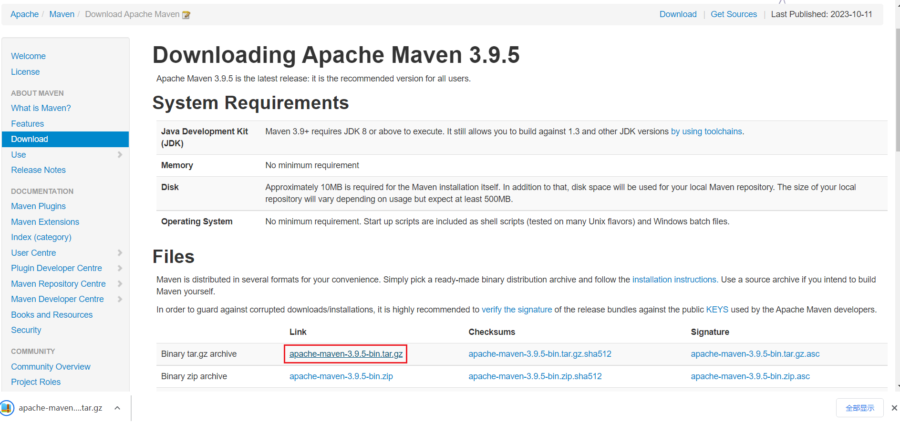The width and height of the screenshot is (900, 423).
Task: Follow the 'by using toolchains' link
Action: tap(706, 131)
